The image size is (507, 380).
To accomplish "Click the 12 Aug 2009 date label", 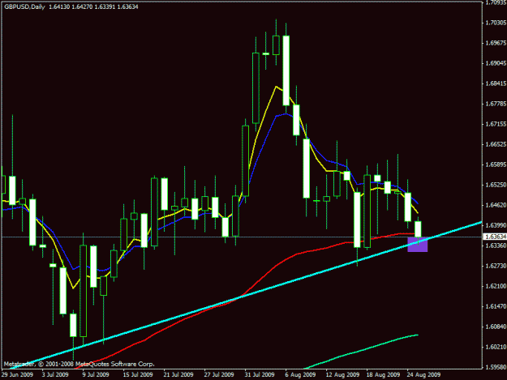I will click(x=342, y=375).
